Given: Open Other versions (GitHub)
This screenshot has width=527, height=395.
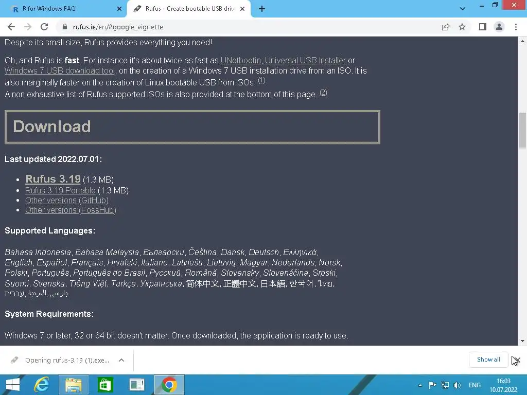Looking at the screenshot, I should tap(67, 200).
